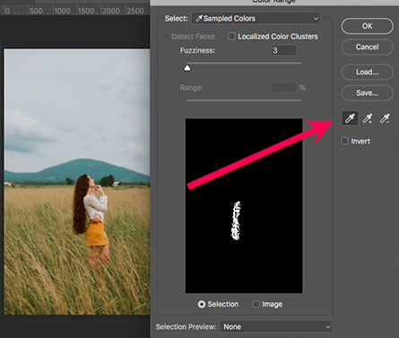Click the Selection Preview label
399x338 pixels.
tap(186, 326)
